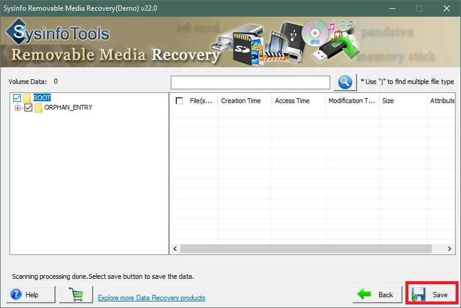Screen dimensions: 461x308
Task: Open the shopping cart purchase button
Action: 76,294
